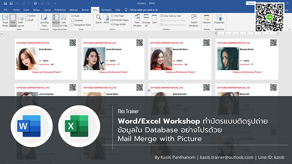Open the File menu
Image resolution: width=292 pixels, height=164 pixels.
pyautogui.click(x=5, y=10)
